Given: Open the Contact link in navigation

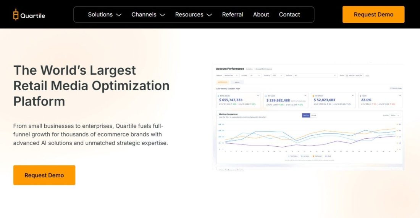Looking at the screenshot, I should point(289,14).
